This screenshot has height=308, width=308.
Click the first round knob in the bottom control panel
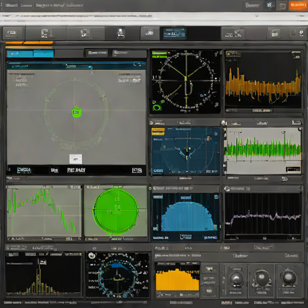click(x=236, y=279)
